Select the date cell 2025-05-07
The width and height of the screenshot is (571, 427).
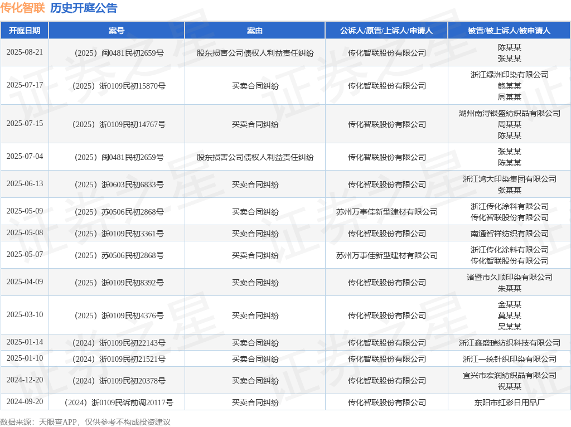[x=25, y=254]
